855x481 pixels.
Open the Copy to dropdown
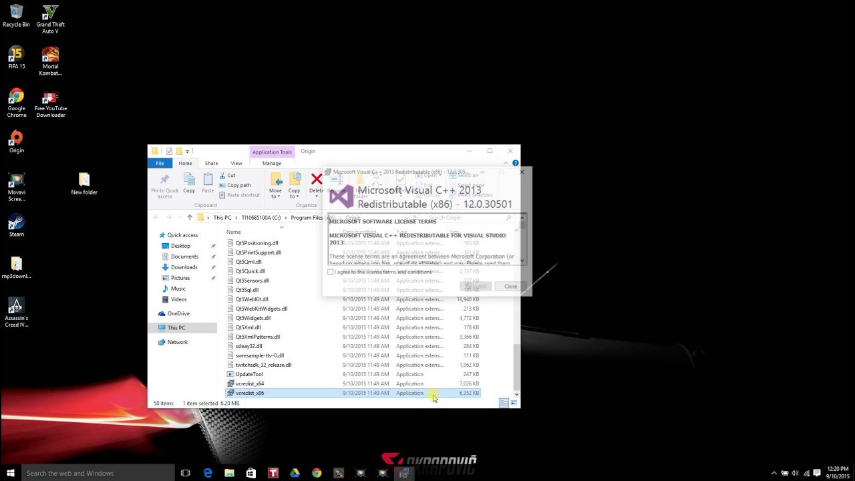click(x=294, y=185)
